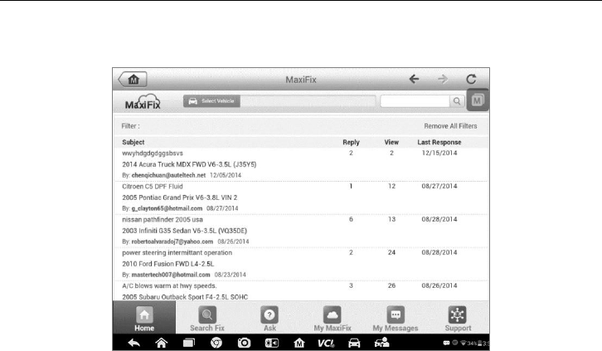The width and height of the screenshot is (602, 351).
Task: Open MaxiSys home in the bottom bar
Action: (x=299, y=343)
